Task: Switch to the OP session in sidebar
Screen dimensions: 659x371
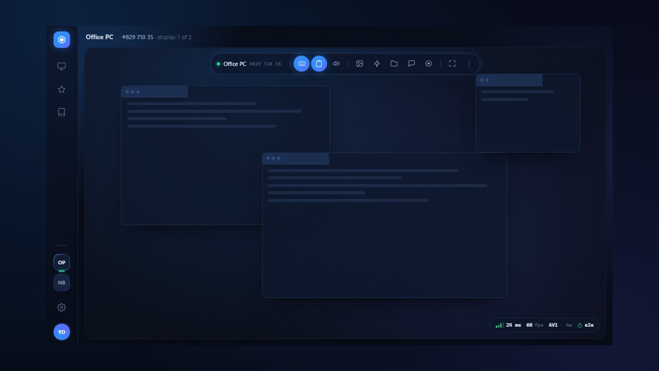Action: pos(62,262)
